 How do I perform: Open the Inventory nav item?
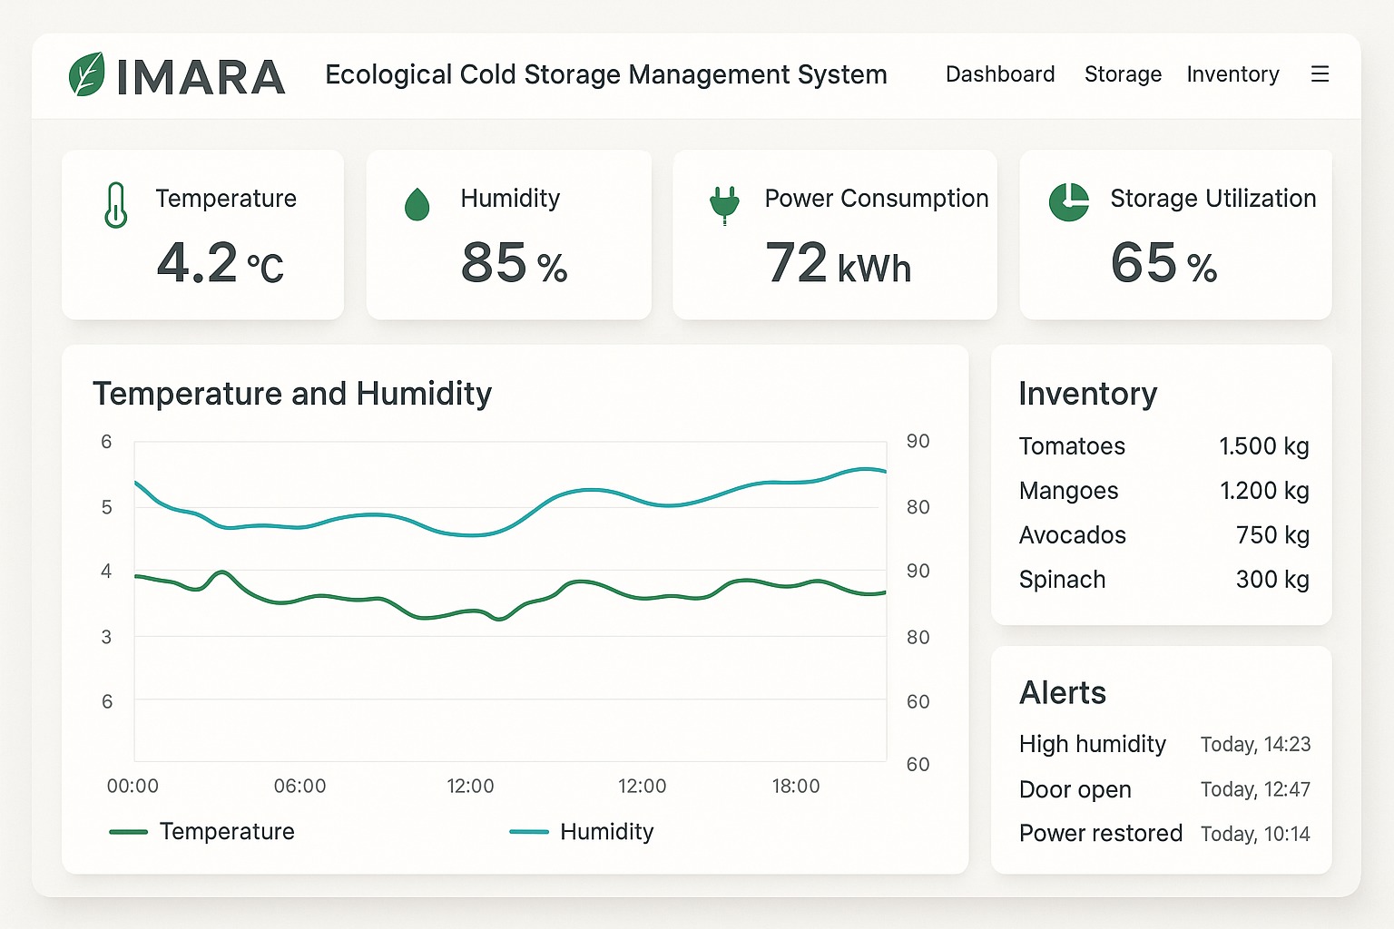(1232, 74)
